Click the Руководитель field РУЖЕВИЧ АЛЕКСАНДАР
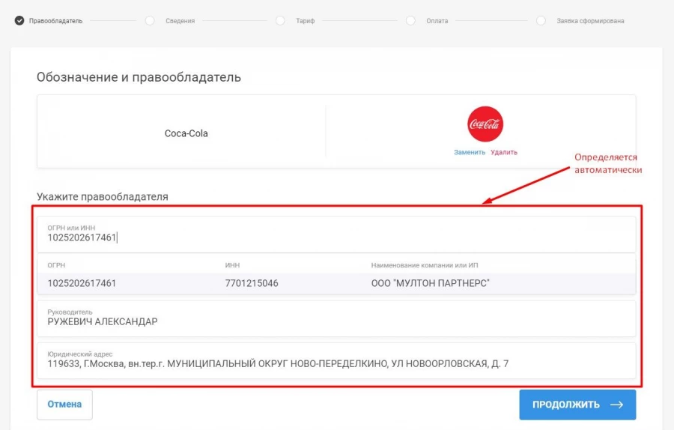The image size is (674, 430). point(336,318)
